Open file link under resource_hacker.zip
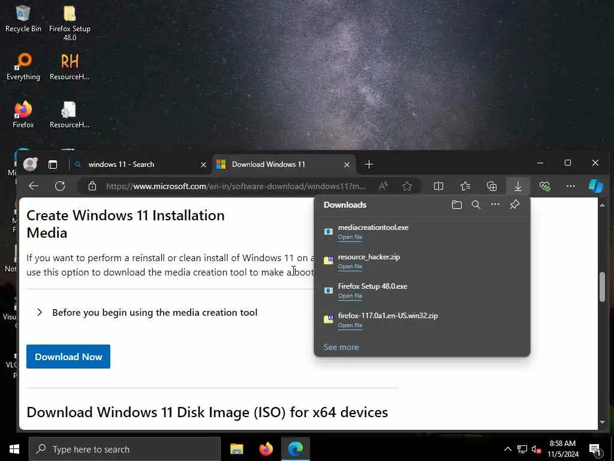 tap(350, 266)
